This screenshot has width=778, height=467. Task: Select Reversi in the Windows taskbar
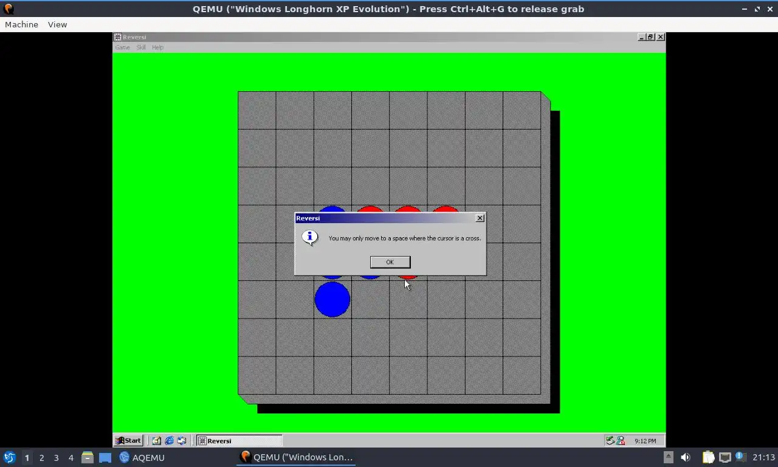(239, 441)
